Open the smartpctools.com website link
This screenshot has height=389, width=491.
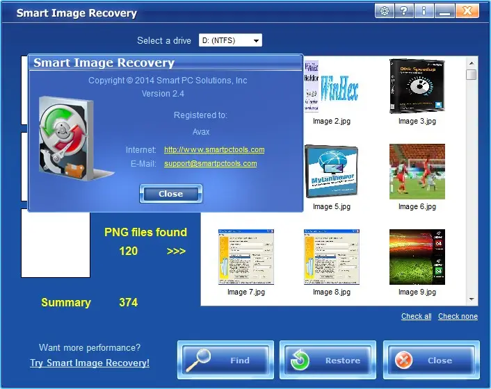pyautogui.click(x=214, y=149)
